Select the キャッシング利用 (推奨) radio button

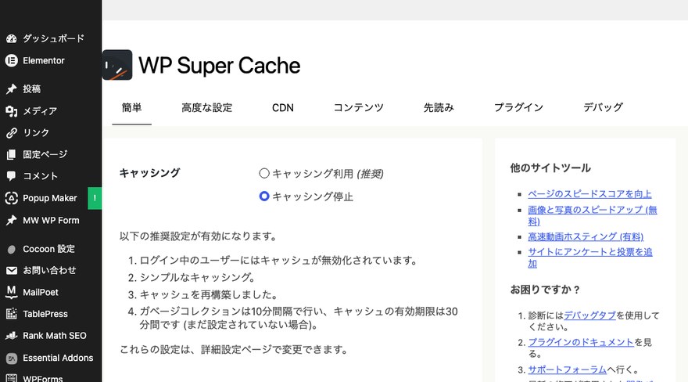point(263,174)
